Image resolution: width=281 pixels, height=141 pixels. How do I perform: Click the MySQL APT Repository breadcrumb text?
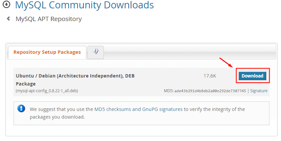point(49,19)
